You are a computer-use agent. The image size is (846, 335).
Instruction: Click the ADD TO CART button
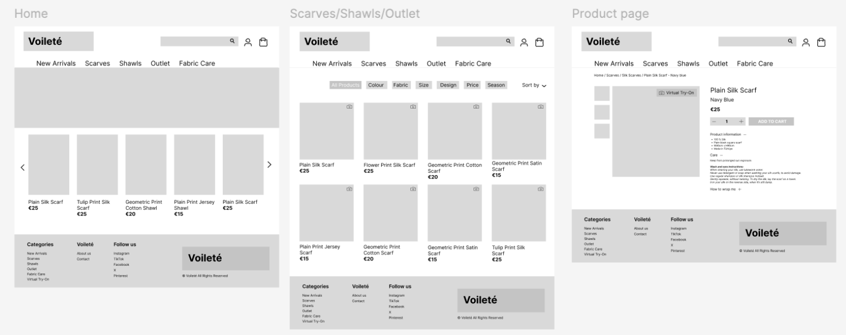point(772,121)
